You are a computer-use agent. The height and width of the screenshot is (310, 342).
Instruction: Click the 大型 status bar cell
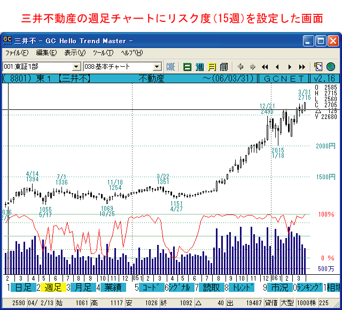point(287,303)
